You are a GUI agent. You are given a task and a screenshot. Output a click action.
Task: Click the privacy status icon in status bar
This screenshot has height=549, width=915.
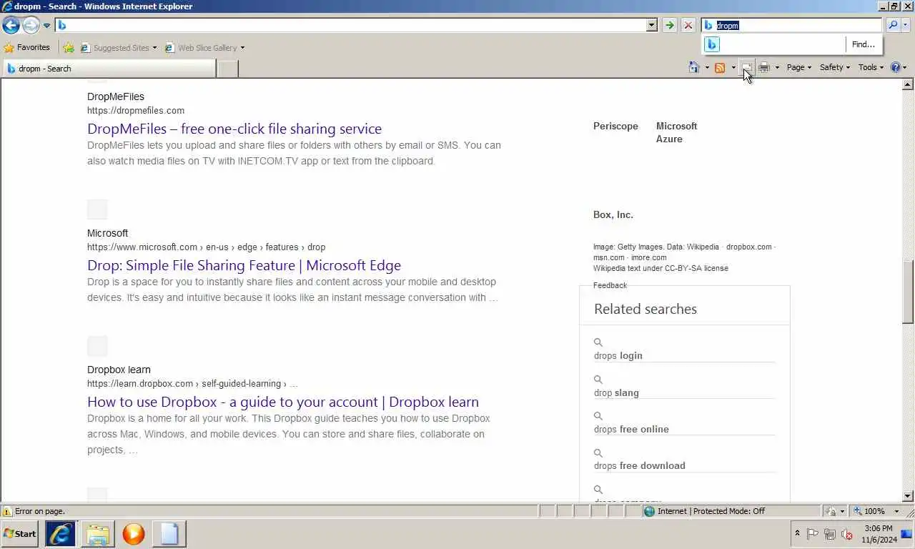click(831, 511)
